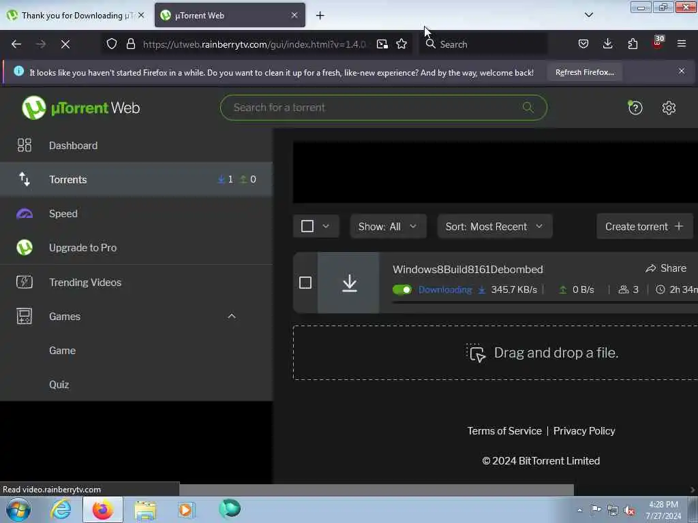Open the Pocket save icon

tap(583, 44)
